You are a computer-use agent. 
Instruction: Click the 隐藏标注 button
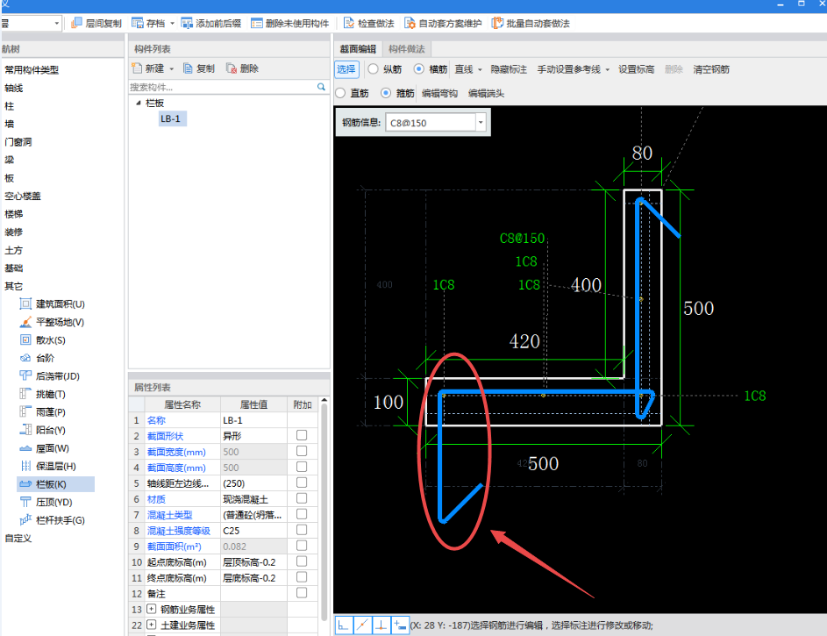coord(509,69)
